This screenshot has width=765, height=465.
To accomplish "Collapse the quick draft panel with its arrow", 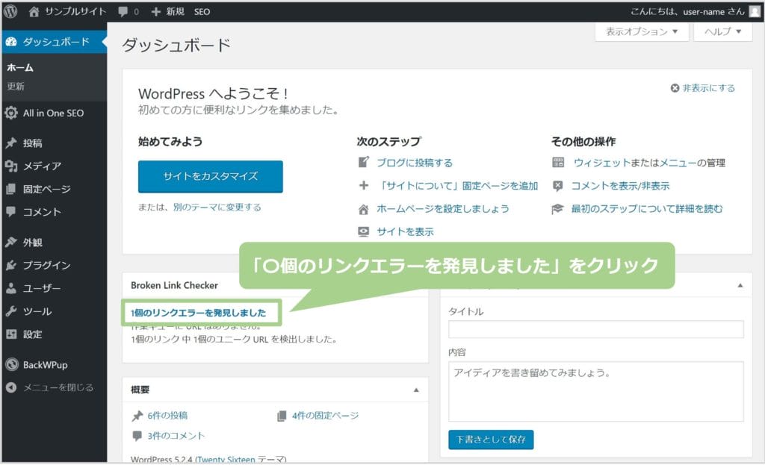I will coord(740,285).
